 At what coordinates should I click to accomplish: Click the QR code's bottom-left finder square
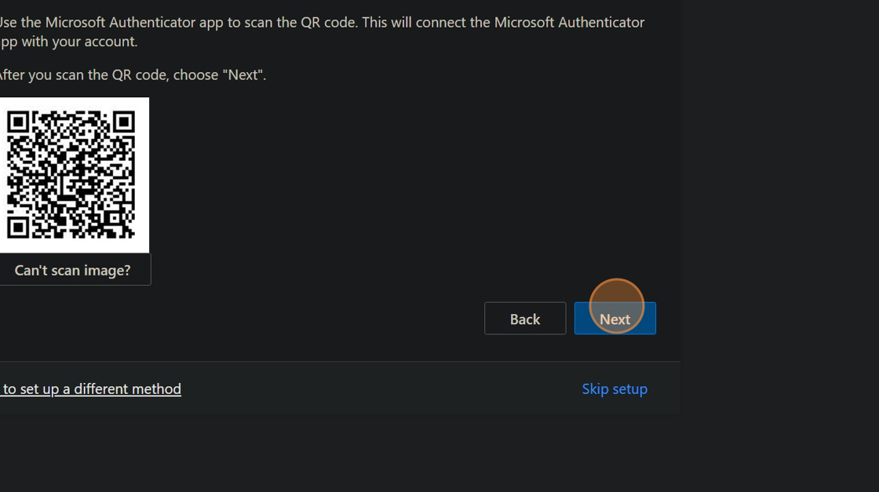pos(18,227)
